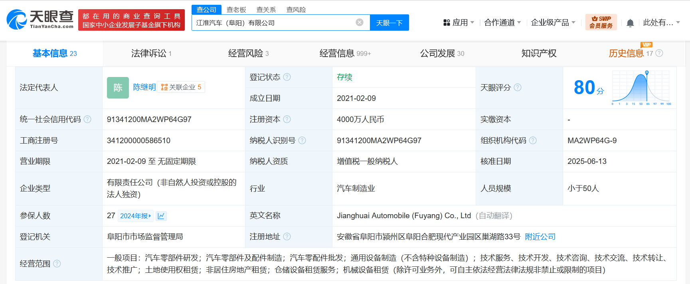Image resolution: width=690 pixels, height=284 pixels.
Task: Open the 附近公司 link
Action: (540, 237)
